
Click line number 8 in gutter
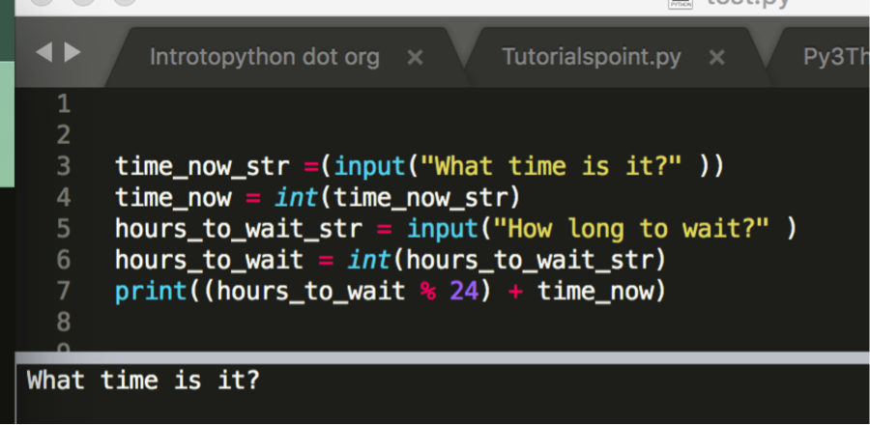(64, 322)
